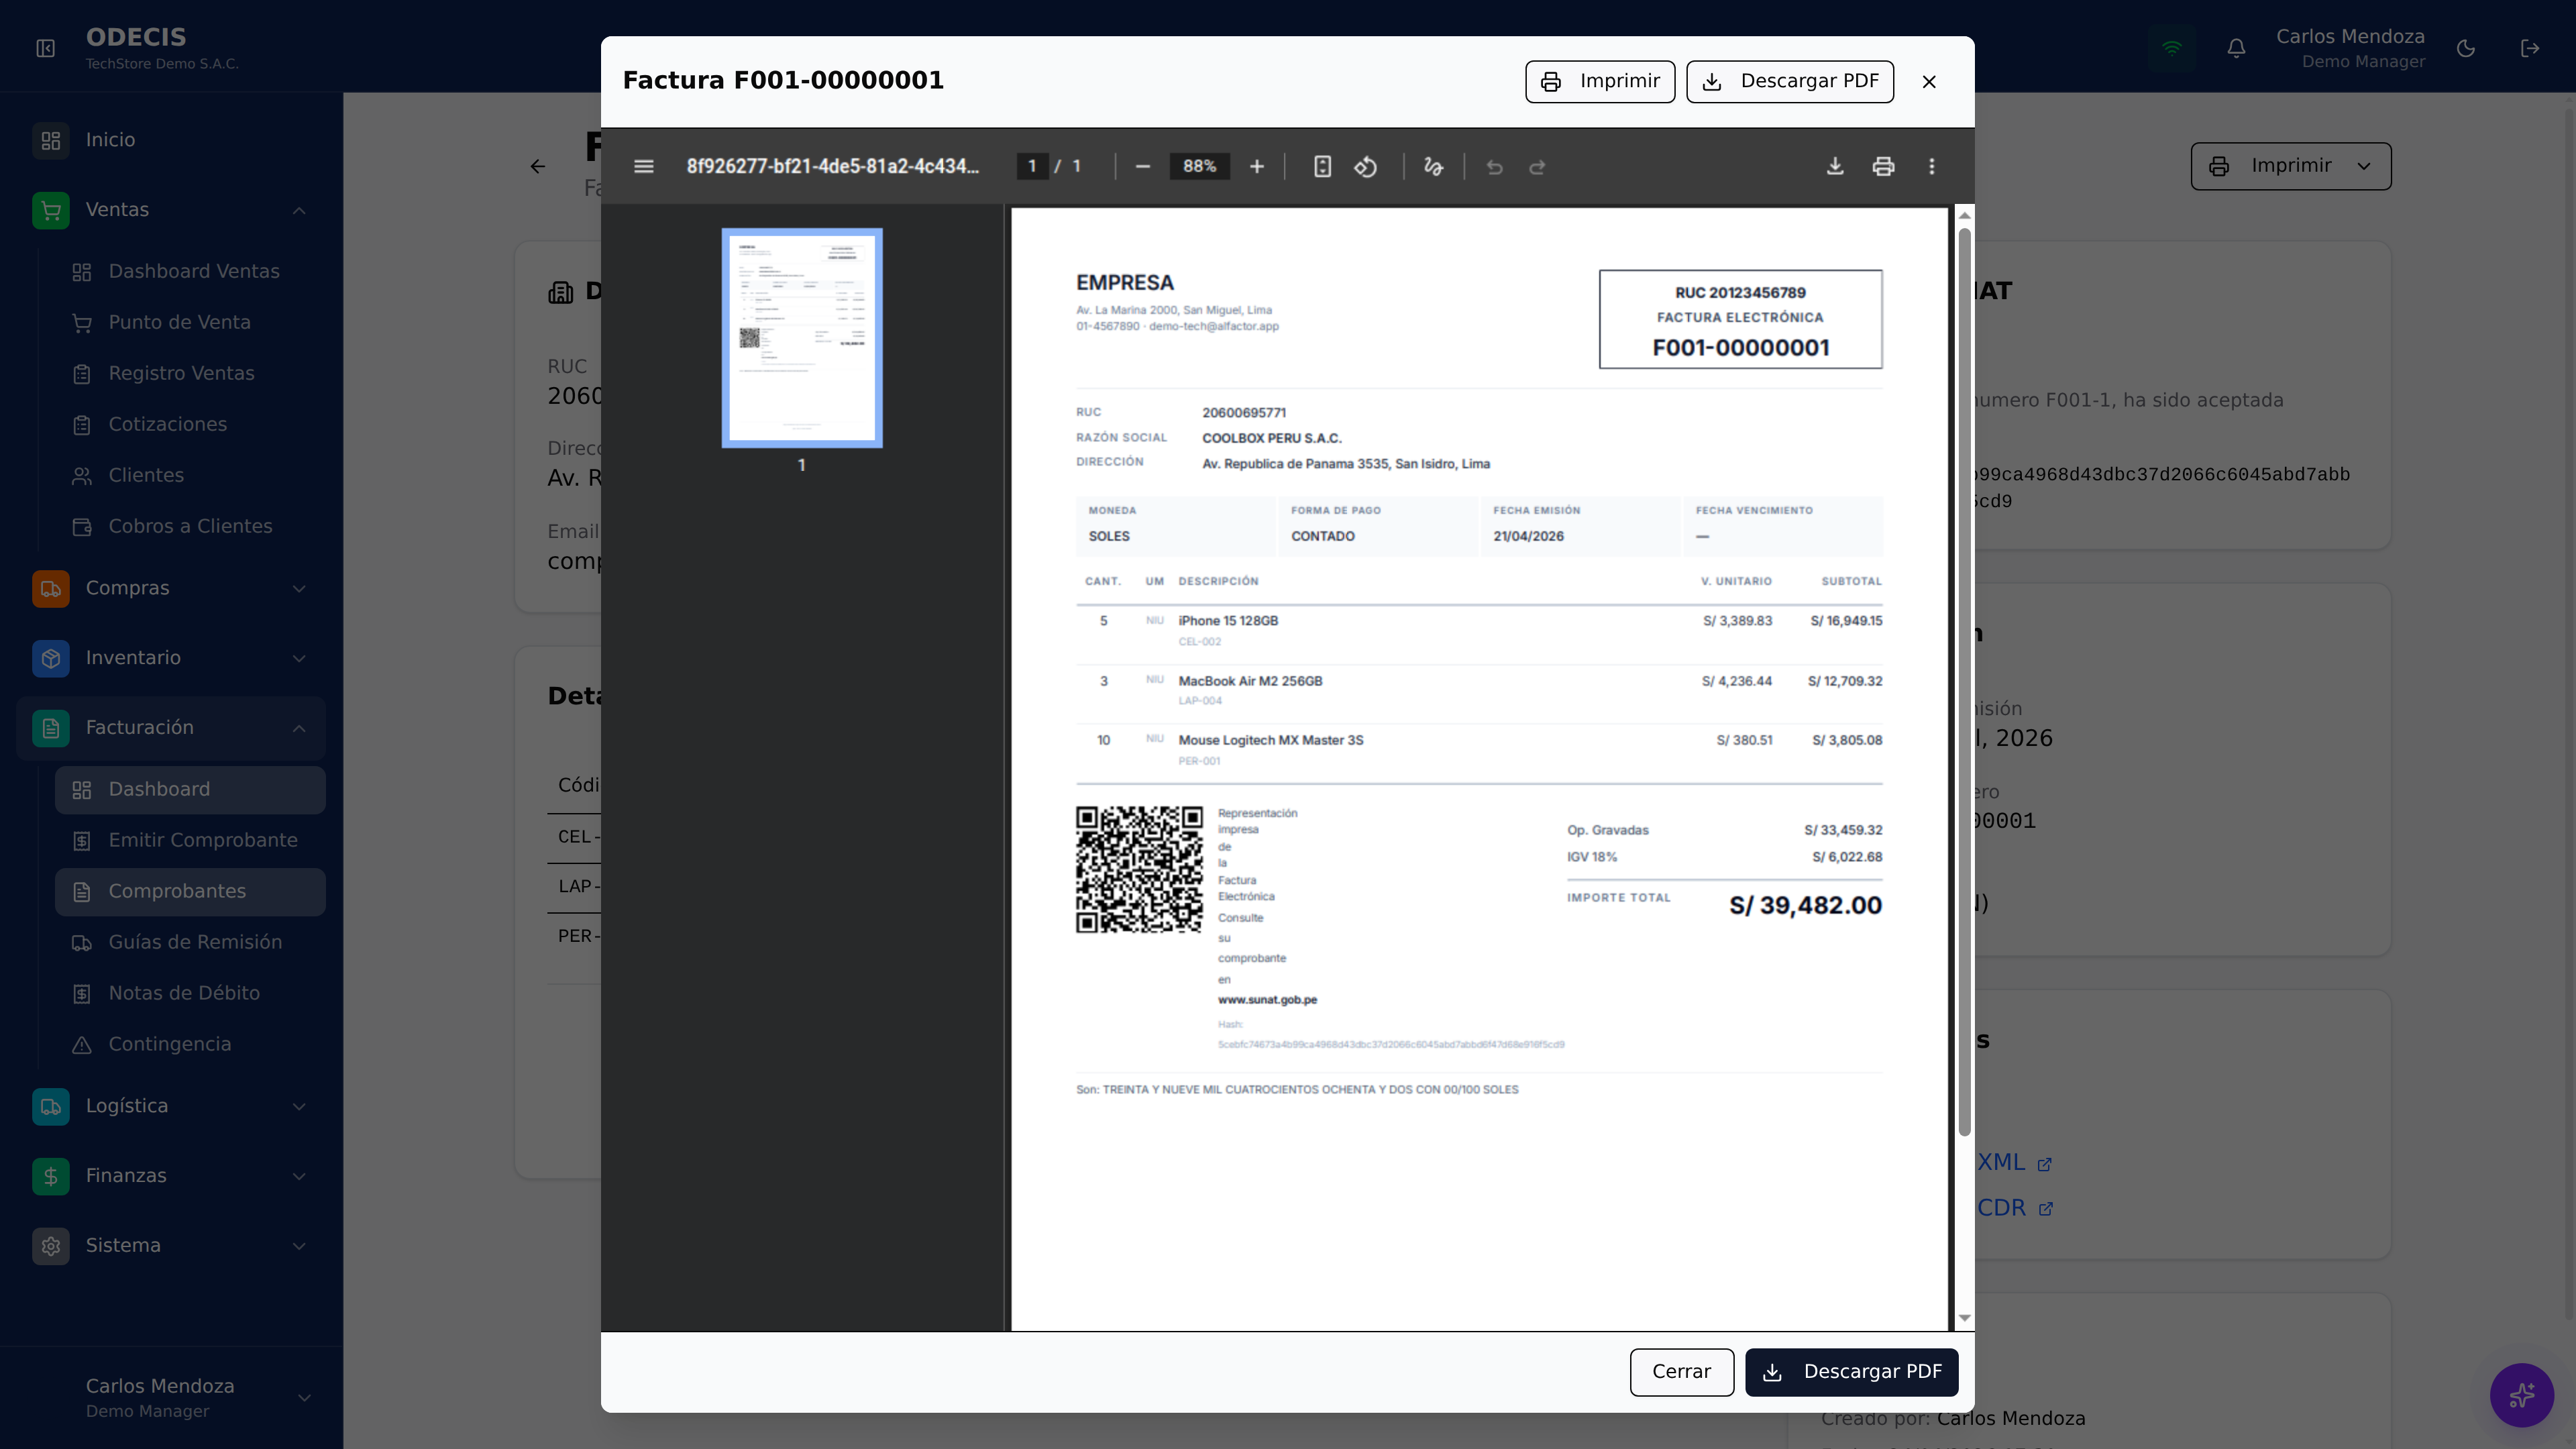Select the PDF draw annotation tool
This screenshot has width=2576, height=1449.
tap(1433, 166)
